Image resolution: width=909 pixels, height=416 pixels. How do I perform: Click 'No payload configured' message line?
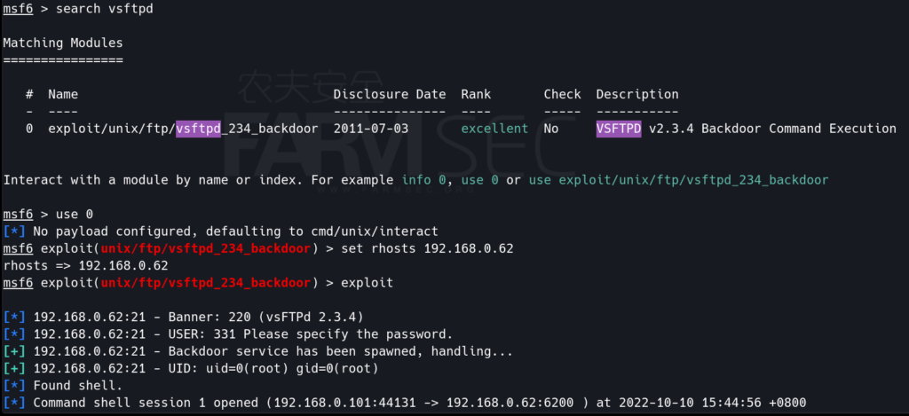point(220,232)
